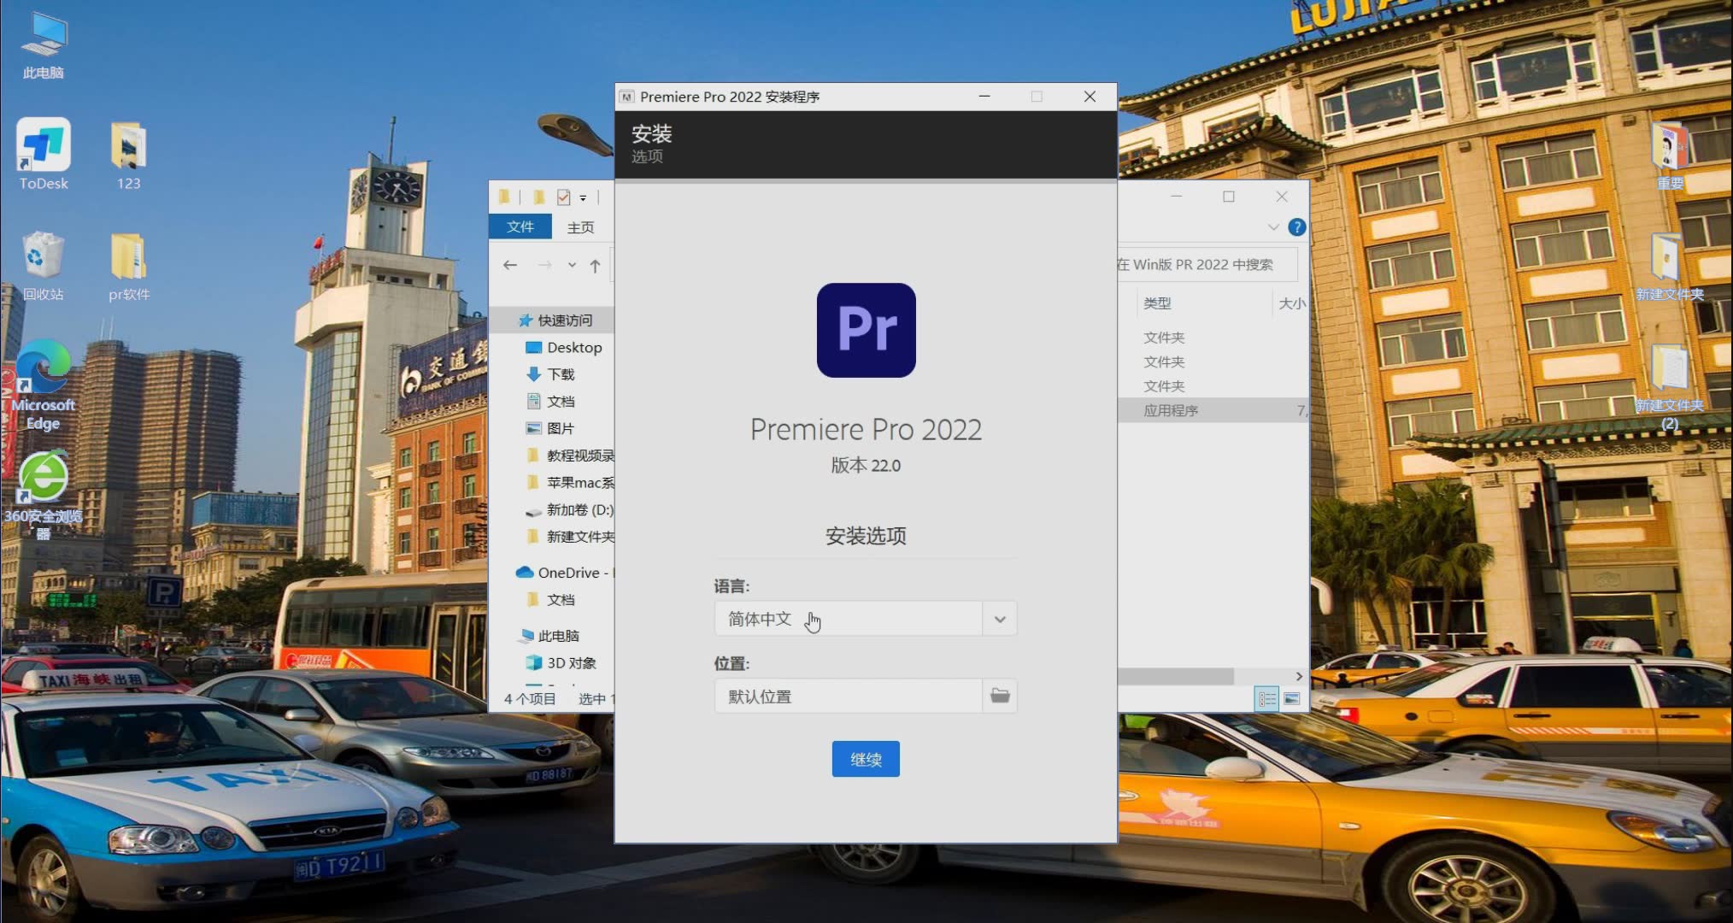This screenshot has height=923, width=1733.
Task: Click the 大小 column header
Action: tap(1291, 303)
